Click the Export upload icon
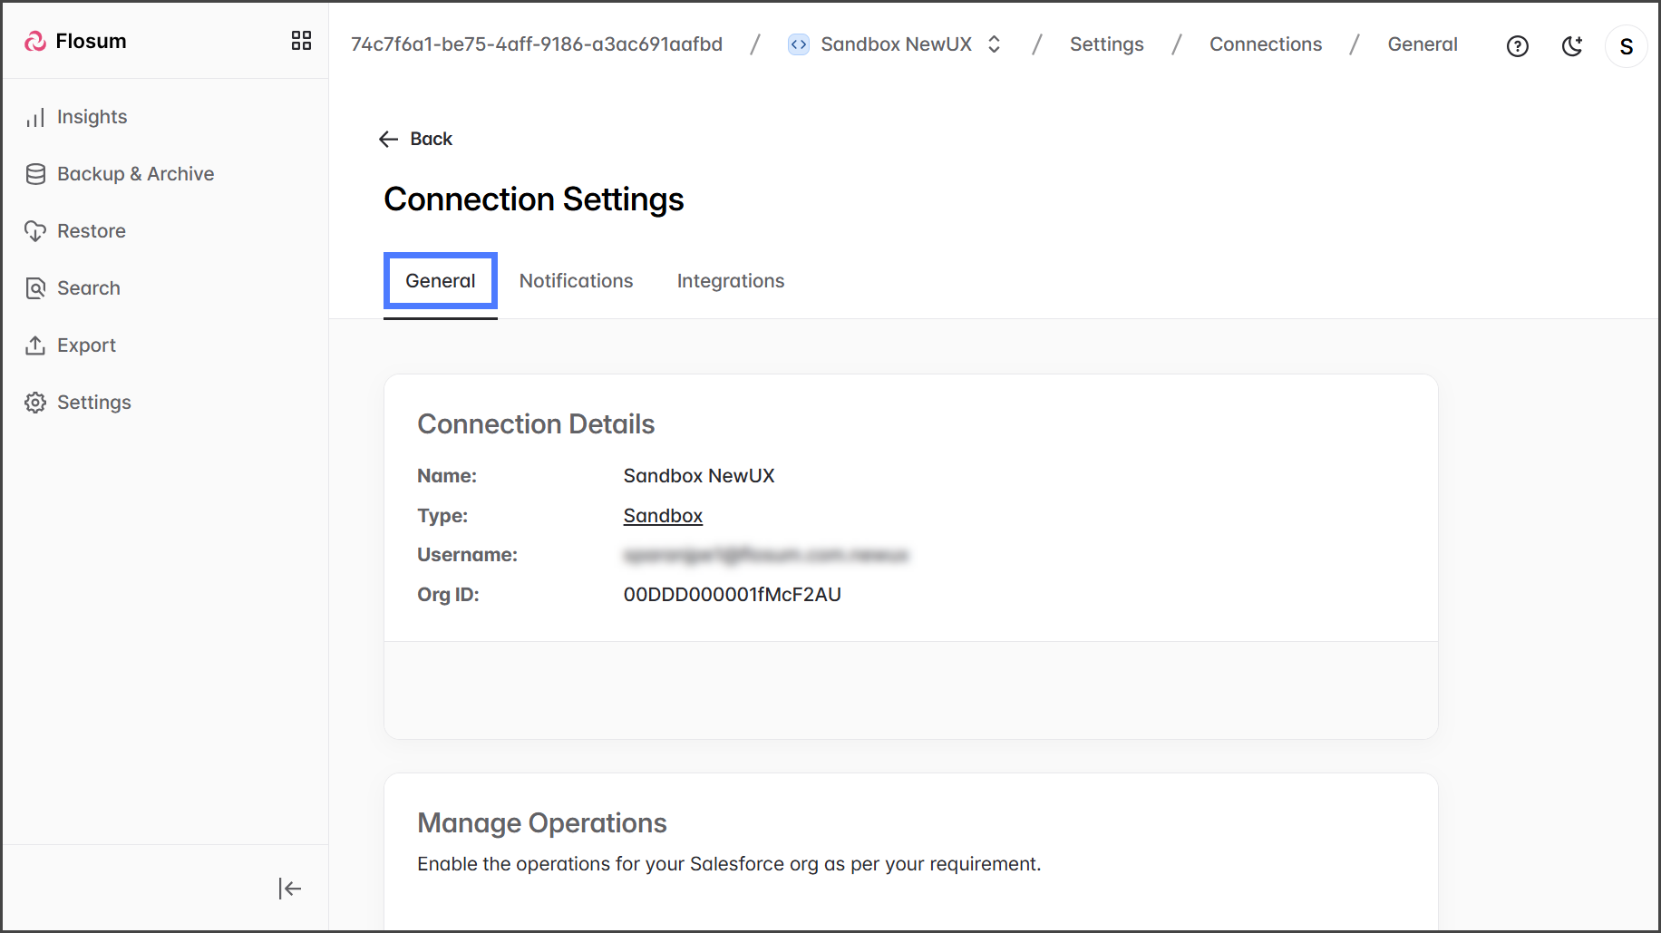Image resolution: width=1661 pixels, height=933 pixels. [35, 345]
